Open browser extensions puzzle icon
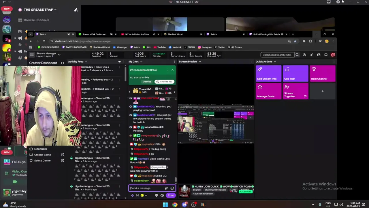Viewport: 369px width, 208px height. pyautogui.click(x=310, y=41)
